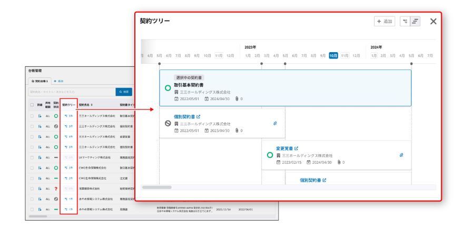This screenshot has width=462, height=227.
Task: Check the 変更覚書 row checkbox
Action: tap(32, 137)
